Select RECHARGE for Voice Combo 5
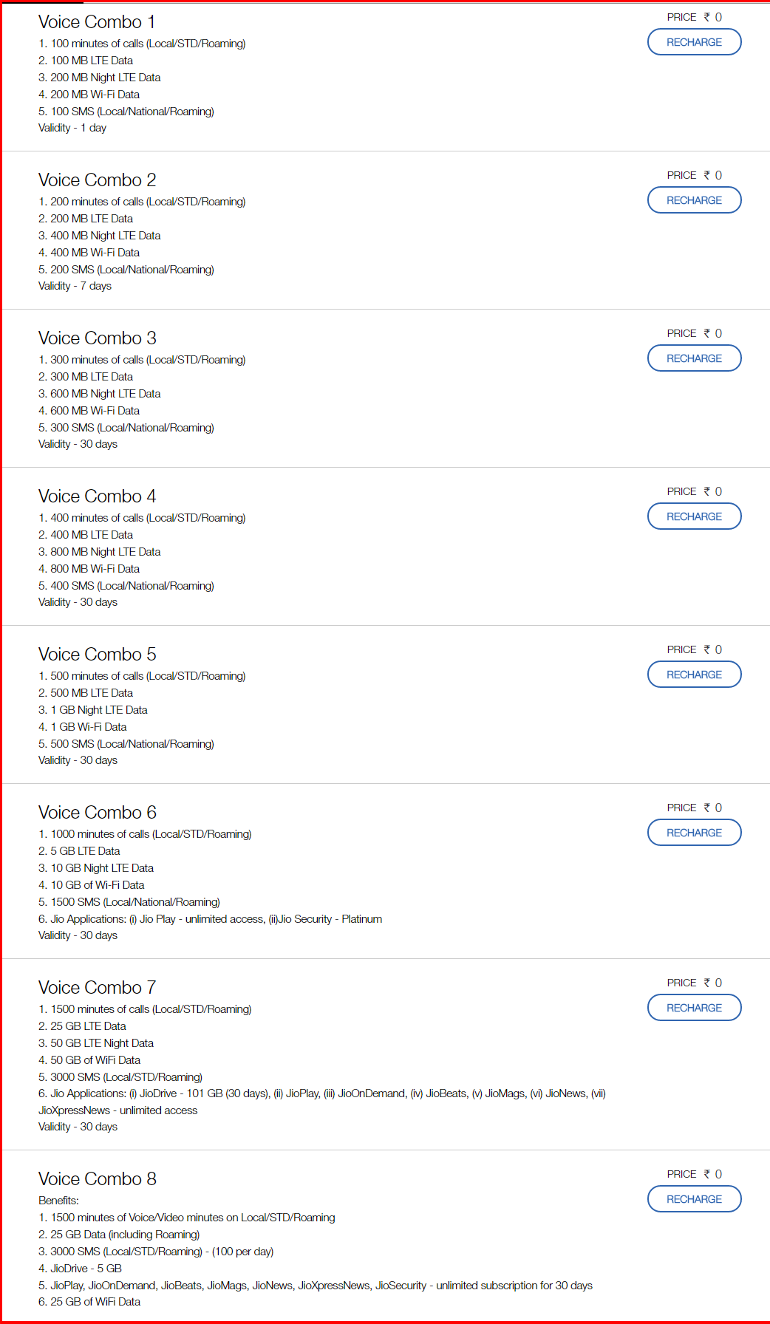This screenshot has width=770, height=1324. pyautogui.click(x=694, y=675)
